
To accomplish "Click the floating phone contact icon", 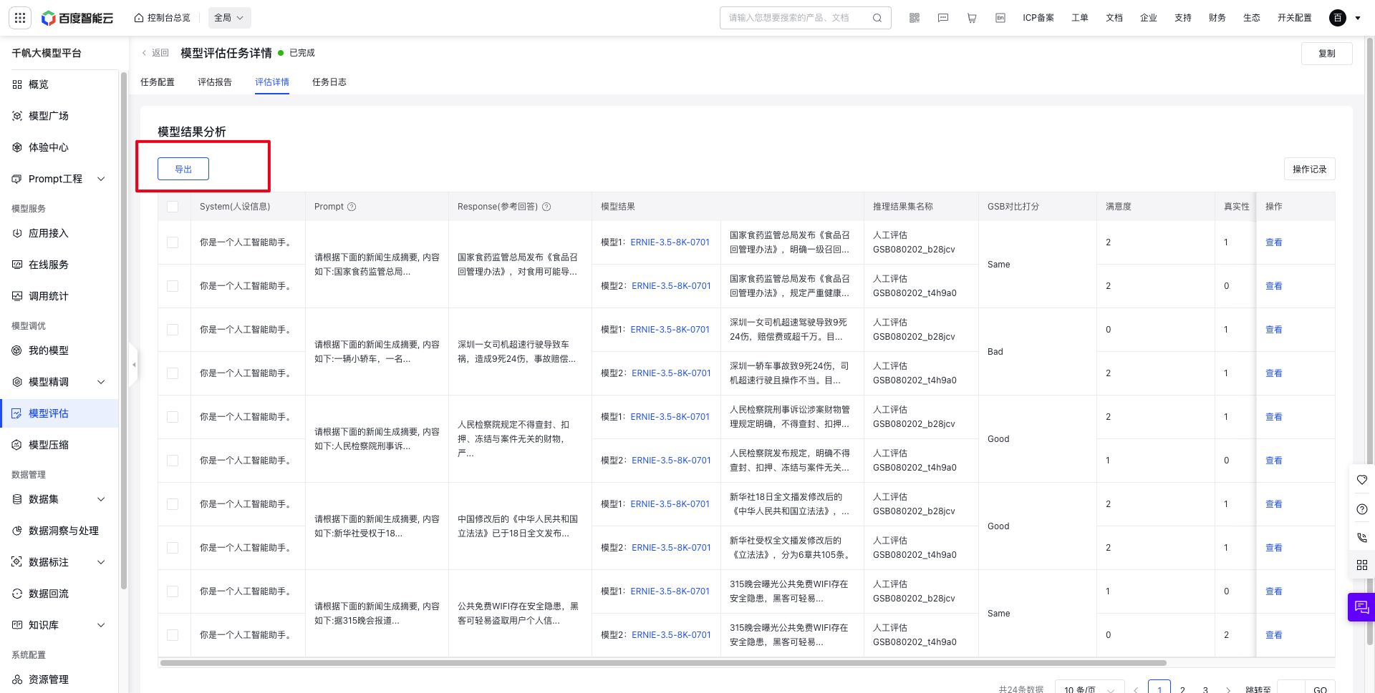I will click(1362, 537).
